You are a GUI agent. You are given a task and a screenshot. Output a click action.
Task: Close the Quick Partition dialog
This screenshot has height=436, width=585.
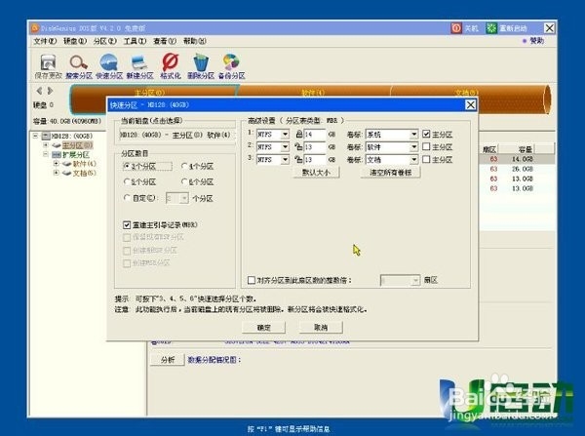tap(471, 105)
